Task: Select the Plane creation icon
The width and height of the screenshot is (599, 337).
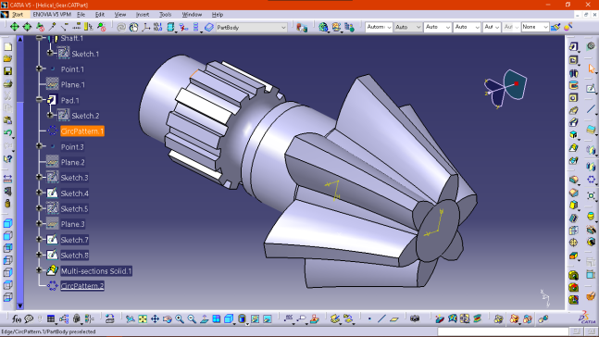Action: click(x=394, y=318)
